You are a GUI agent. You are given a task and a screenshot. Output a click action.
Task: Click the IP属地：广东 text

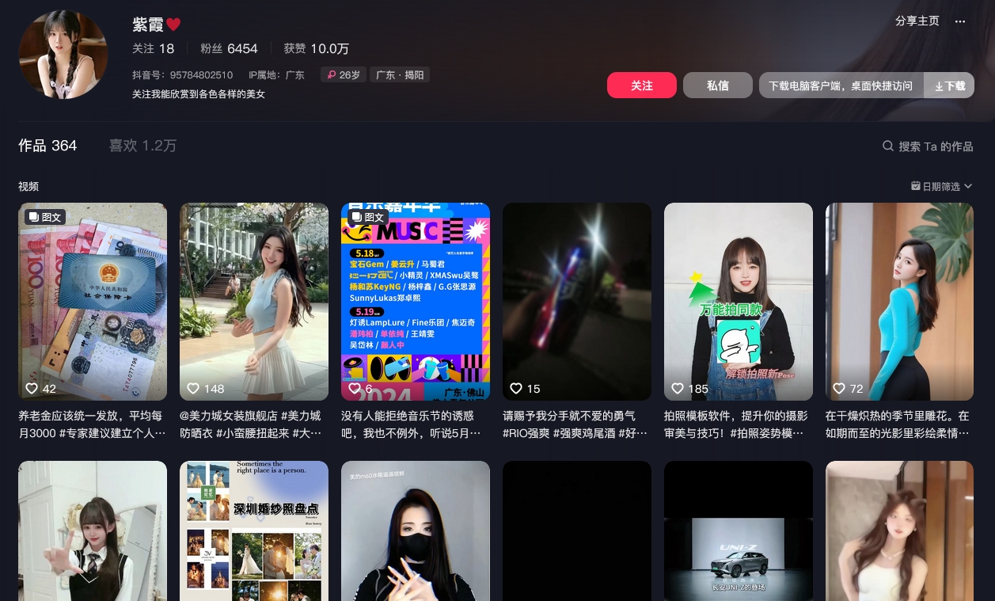click(x=276, y=75)
